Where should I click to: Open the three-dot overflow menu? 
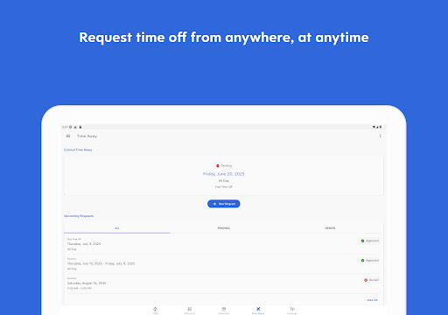coord(380,136)
